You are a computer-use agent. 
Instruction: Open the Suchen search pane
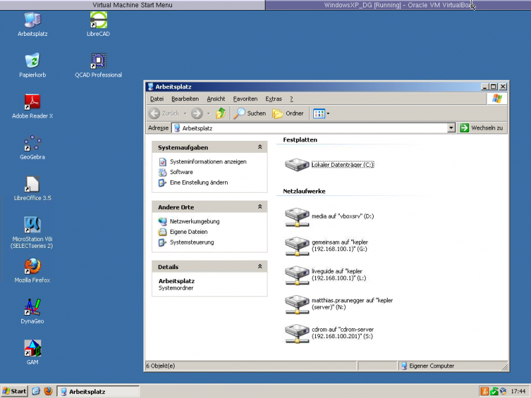point(250,113)
